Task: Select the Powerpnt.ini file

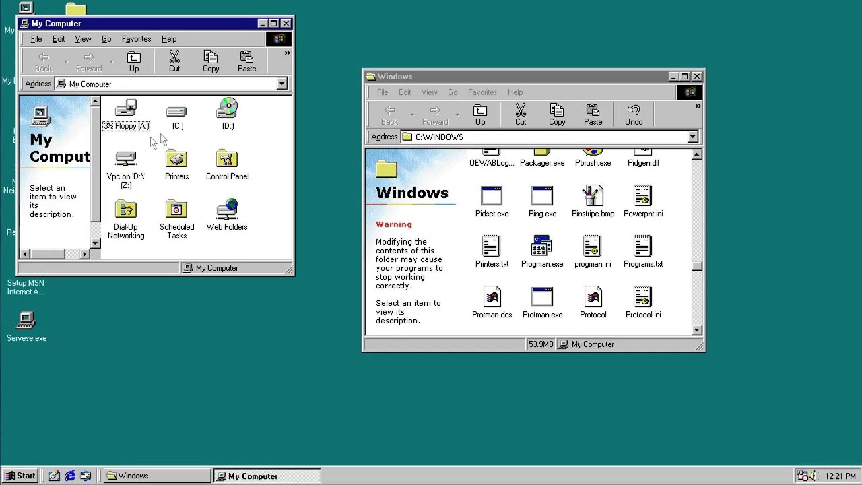Action: tap(643, 202)
